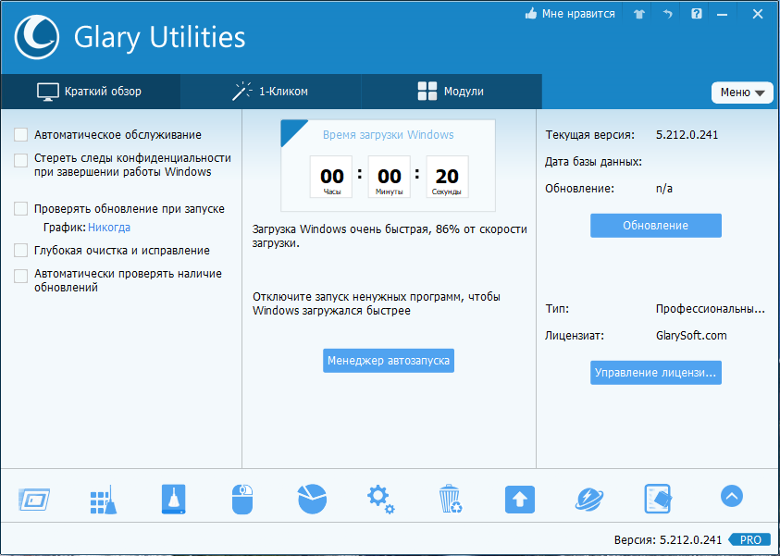Click the gears settings icon in bottom toolbar
Viewport: 780px width, 556px height.
point(380,499)
